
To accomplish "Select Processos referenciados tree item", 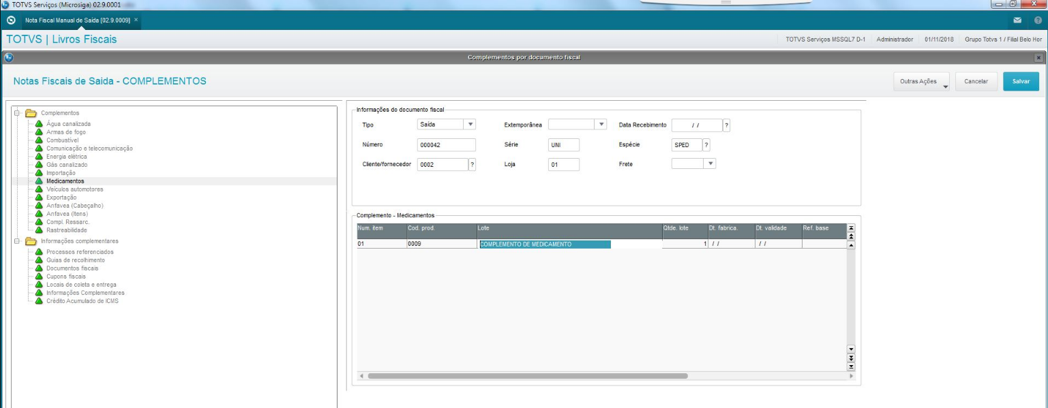I will [80, 252].
